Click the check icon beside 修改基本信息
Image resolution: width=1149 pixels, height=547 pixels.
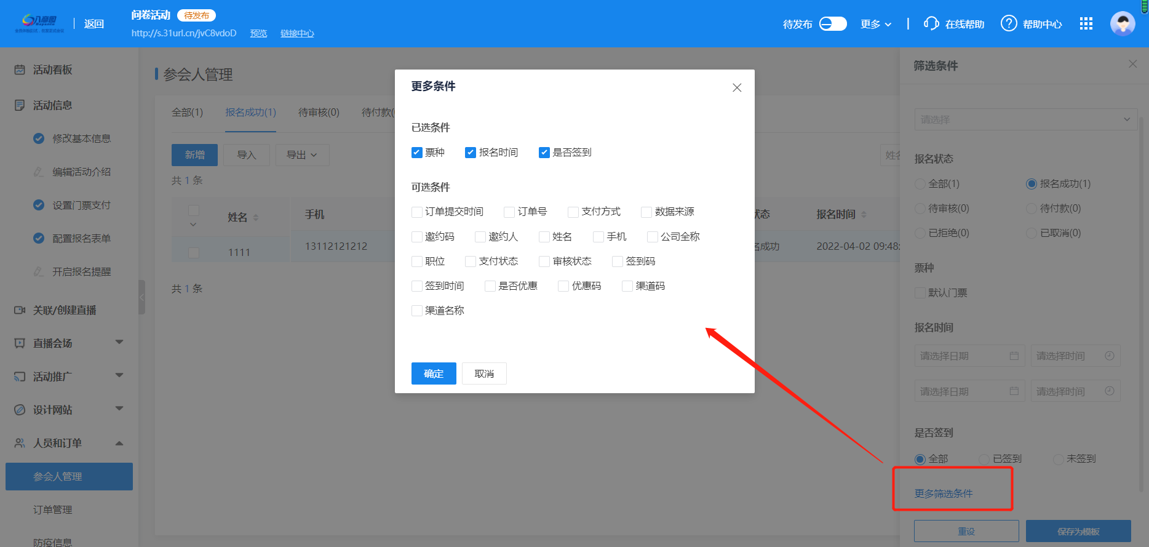point(39,138)
